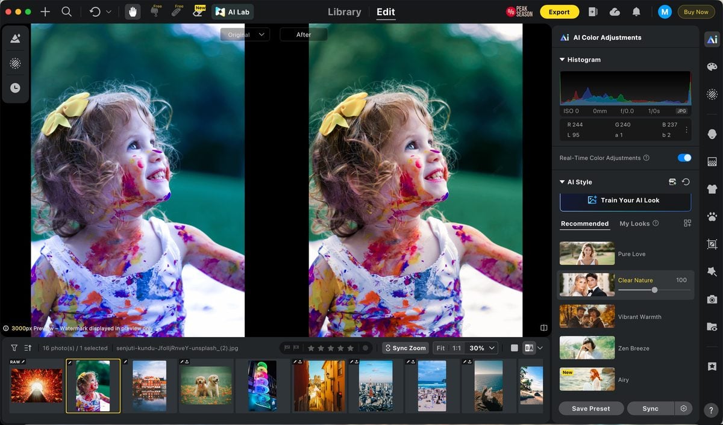Apply the Pure Love preset
This screenshot has height=425, width=723.
625,253
